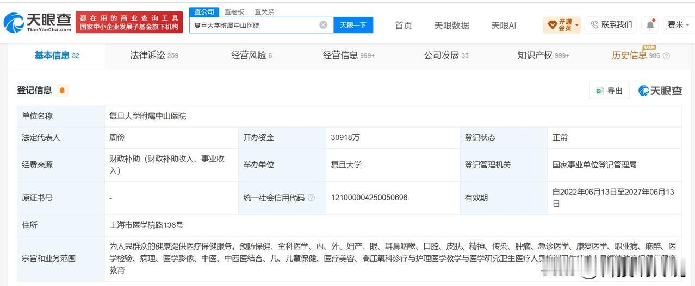Click legal representative name 周俭

[117, 138]
